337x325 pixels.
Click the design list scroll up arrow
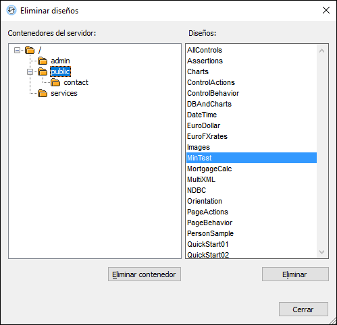pyautogui.click(x=321, y=51)
